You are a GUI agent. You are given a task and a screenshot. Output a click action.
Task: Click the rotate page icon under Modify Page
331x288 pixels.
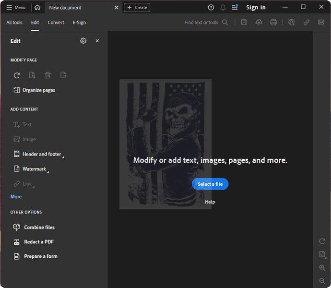point(17,75)
